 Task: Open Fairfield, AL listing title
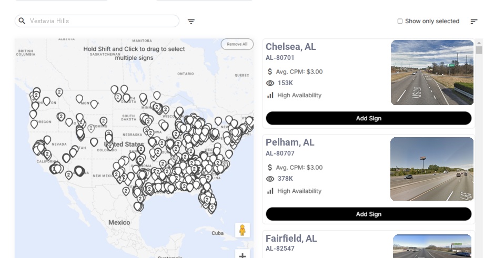291,239
